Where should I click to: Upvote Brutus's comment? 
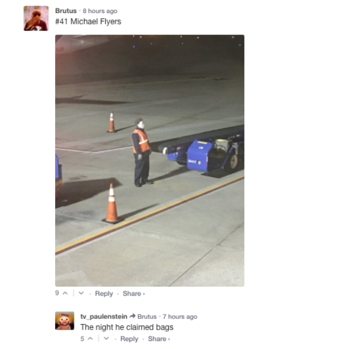click(x=65, y=293)
